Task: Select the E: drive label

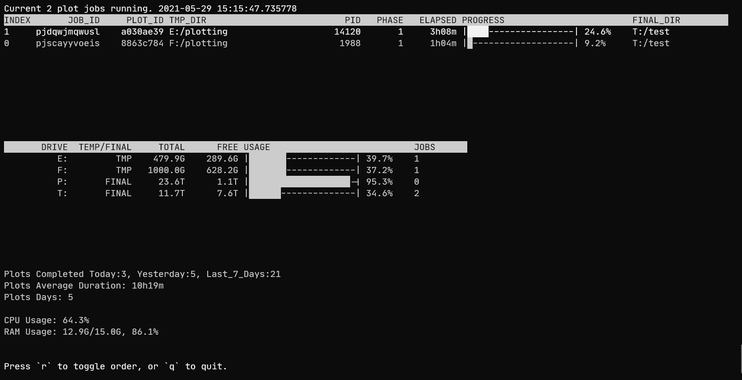Action: pos(63,158)
